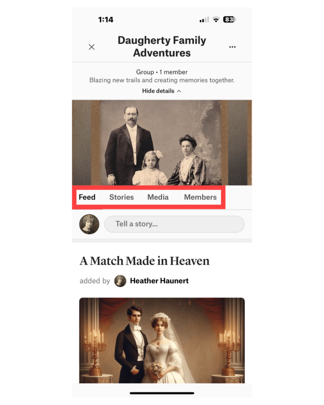Viewport: 324px width, 405px height.
Task: Tap the battery indicator in status bar
Action: 229,20
